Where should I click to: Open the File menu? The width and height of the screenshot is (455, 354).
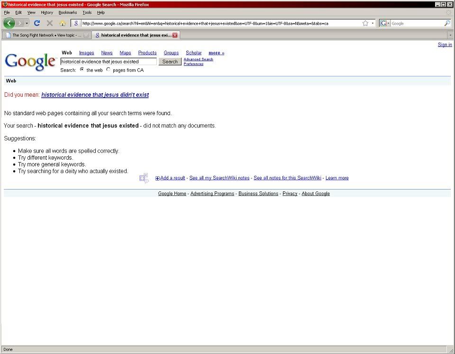coord(7,12)
